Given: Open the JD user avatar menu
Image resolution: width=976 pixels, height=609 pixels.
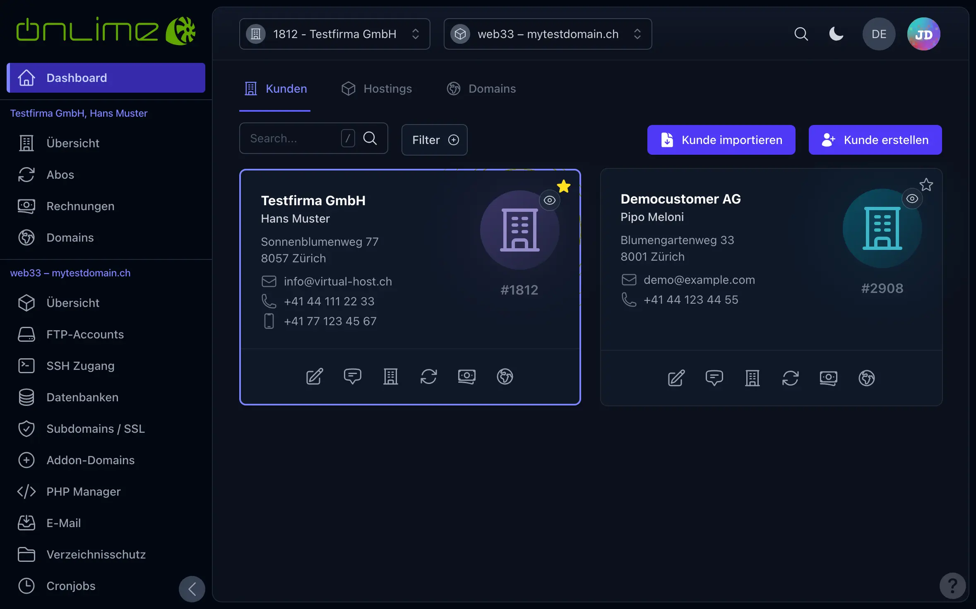Looking at the screenshot, I should (923, 34).
